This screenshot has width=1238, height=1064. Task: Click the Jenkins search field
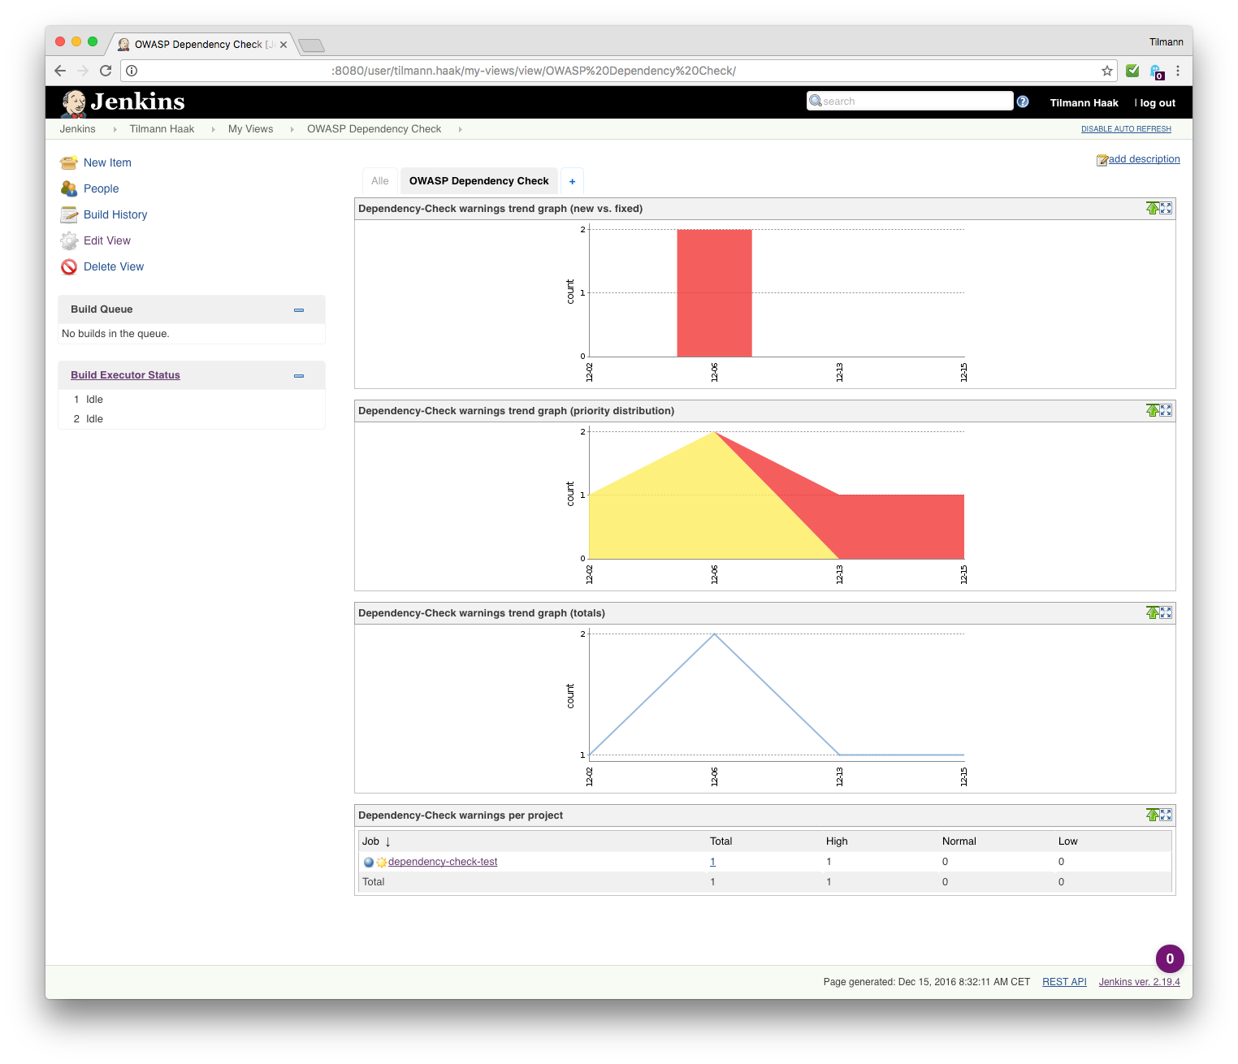point(910,101)
